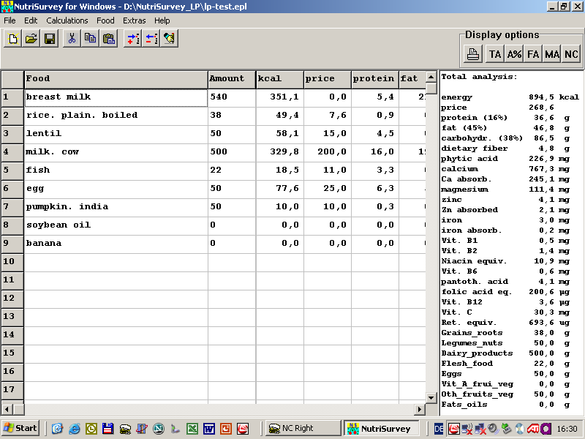Click the Windows Start button
The width and height of the screenshot is (585, 439).
point(20,428)
